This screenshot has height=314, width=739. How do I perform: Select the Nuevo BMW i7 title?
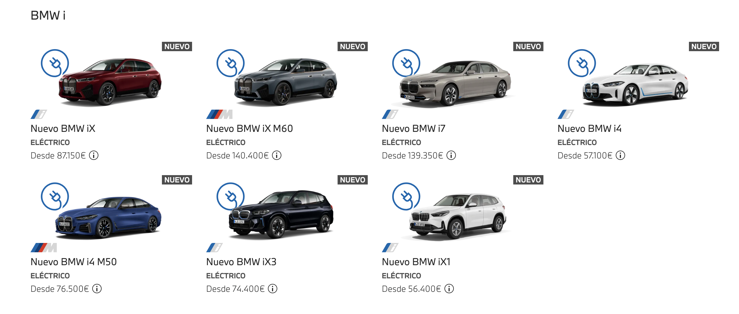(413, 129)
